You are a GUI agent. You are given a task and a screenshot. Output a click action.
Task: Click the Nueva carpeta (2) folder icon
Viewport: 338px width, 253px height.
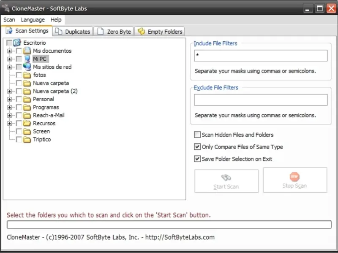(27, 91)
